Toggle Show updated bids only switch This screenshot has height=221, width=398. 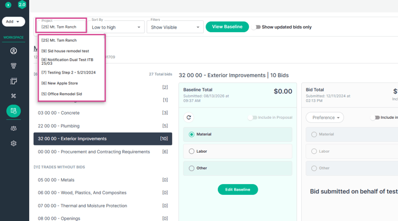[256, 27]
